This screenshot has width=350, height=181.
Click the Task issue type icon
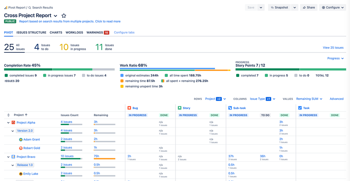click(300, 108)
